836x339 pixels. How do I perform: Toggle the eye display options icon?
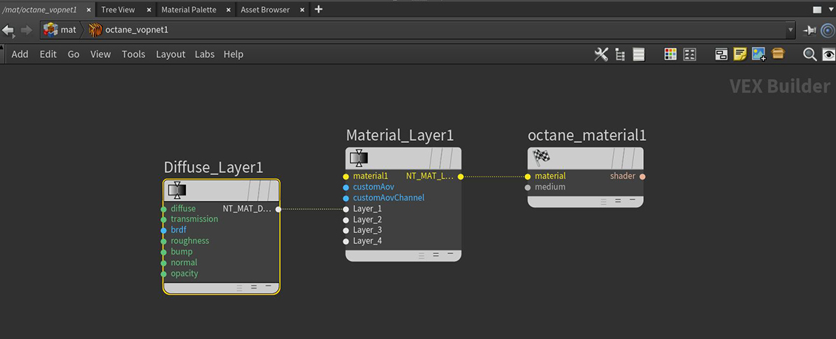pos(828,54)
